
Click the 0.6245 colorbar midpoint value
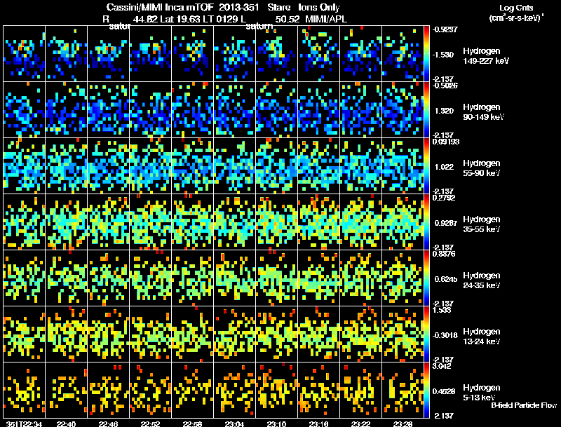point(446,279)
